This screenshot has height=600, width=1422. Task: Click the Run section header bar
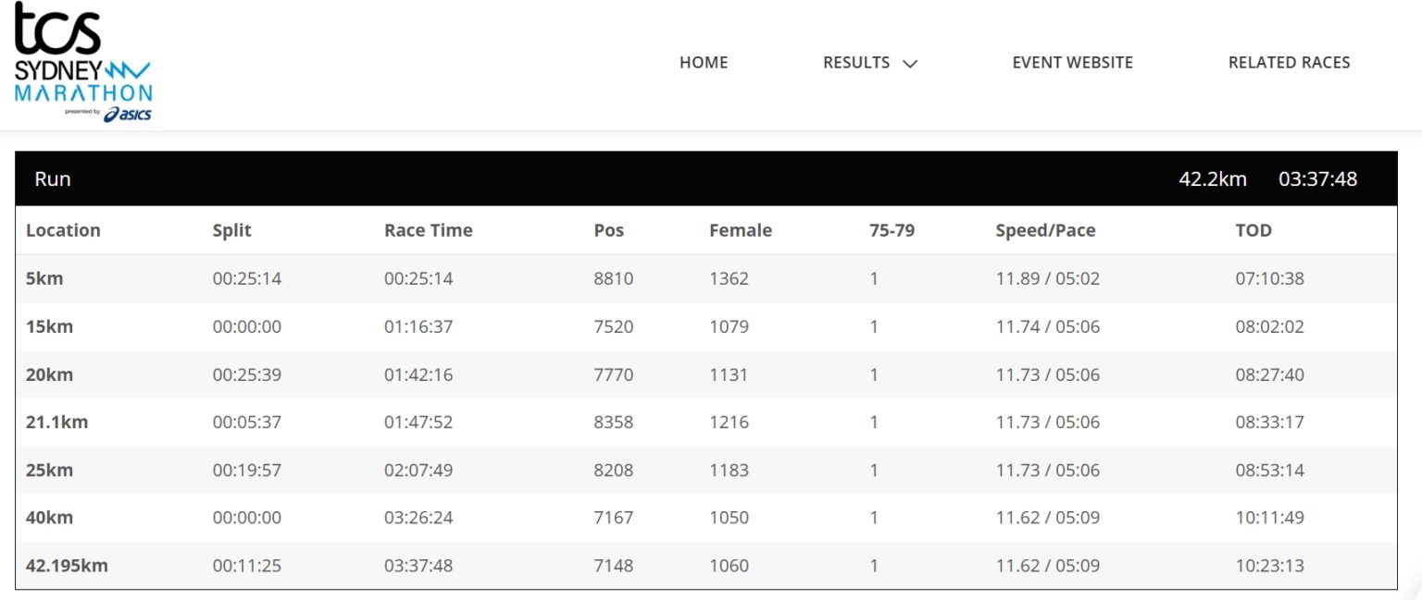point(706,178)
